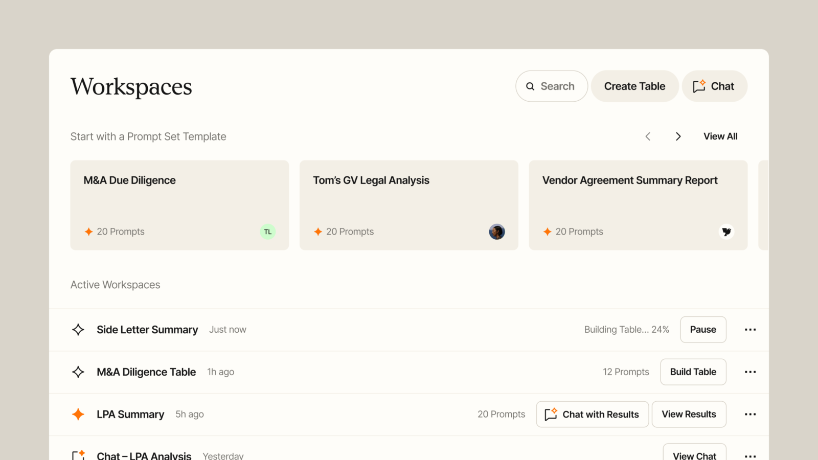This screenshot has width=818, height=460.
Task: Click '5h ago' timestamp
Action: (x=190, y=415)
